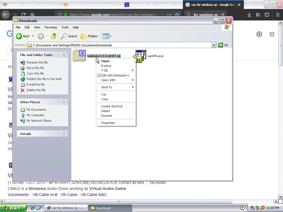Image resolution: width=283 pixels, height=212 pixels.
Task: Click the Explorer address path field
Action: click(x=119, y=45)
